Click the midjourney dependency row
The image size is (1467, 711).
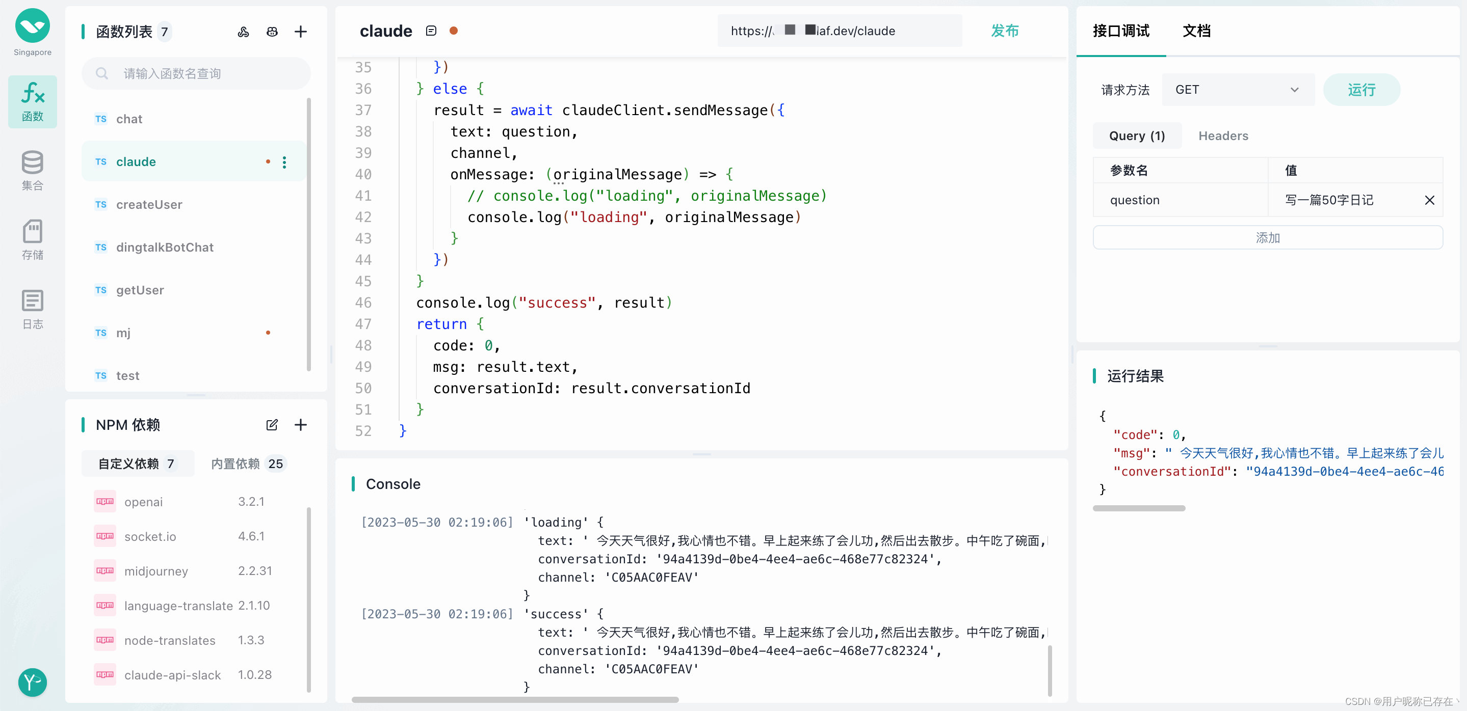[194, 570]
